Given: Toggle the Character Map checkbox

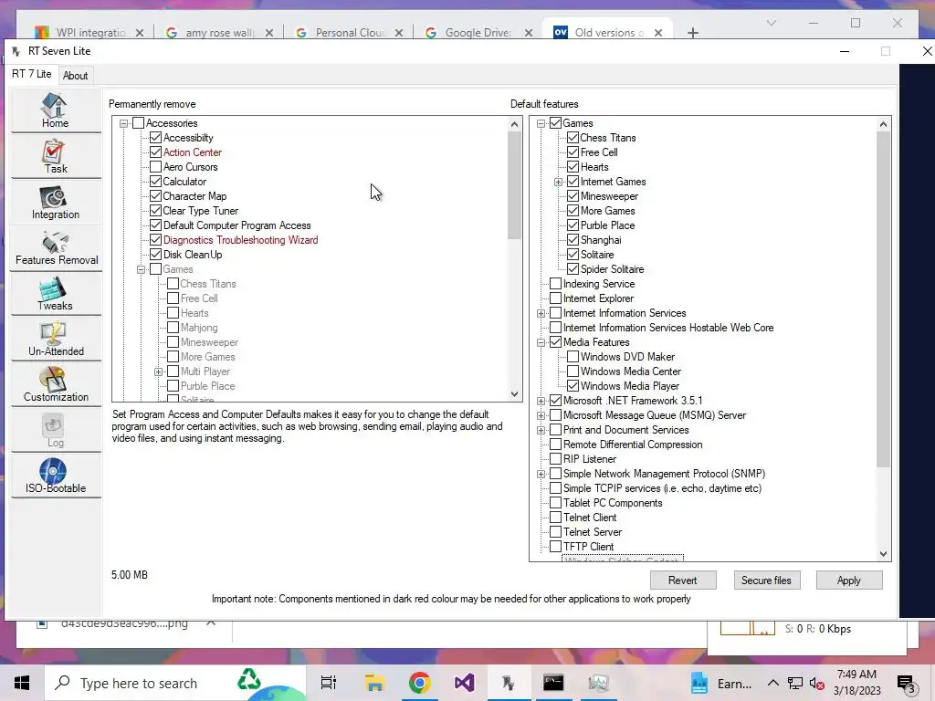Looking at the screenshot, I should pyautogui.click(x=155, y=196).
